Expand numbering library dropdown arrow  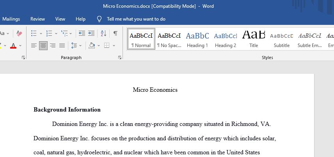pyautogui.click(x=56, y=33)
